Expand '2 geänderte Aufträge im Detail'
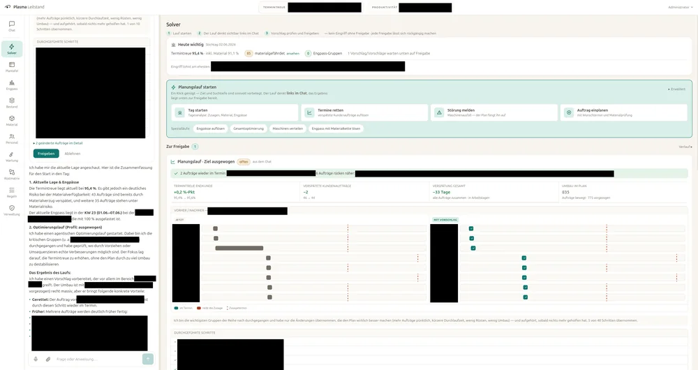This screenshot has height=370, width=698. (59, 143)
